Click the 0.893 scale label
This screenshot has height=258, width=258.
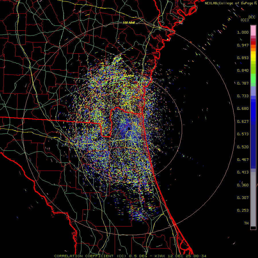(x=243, y=58)
